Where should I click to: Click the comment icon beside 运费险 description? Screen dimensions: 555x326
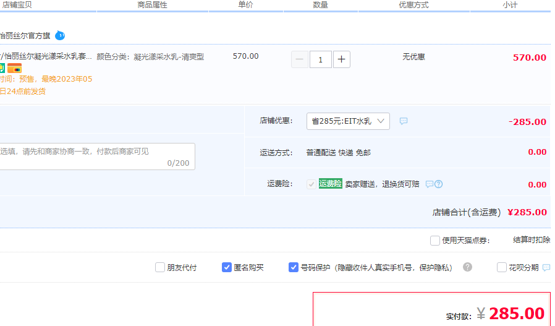tap(430, 184)
